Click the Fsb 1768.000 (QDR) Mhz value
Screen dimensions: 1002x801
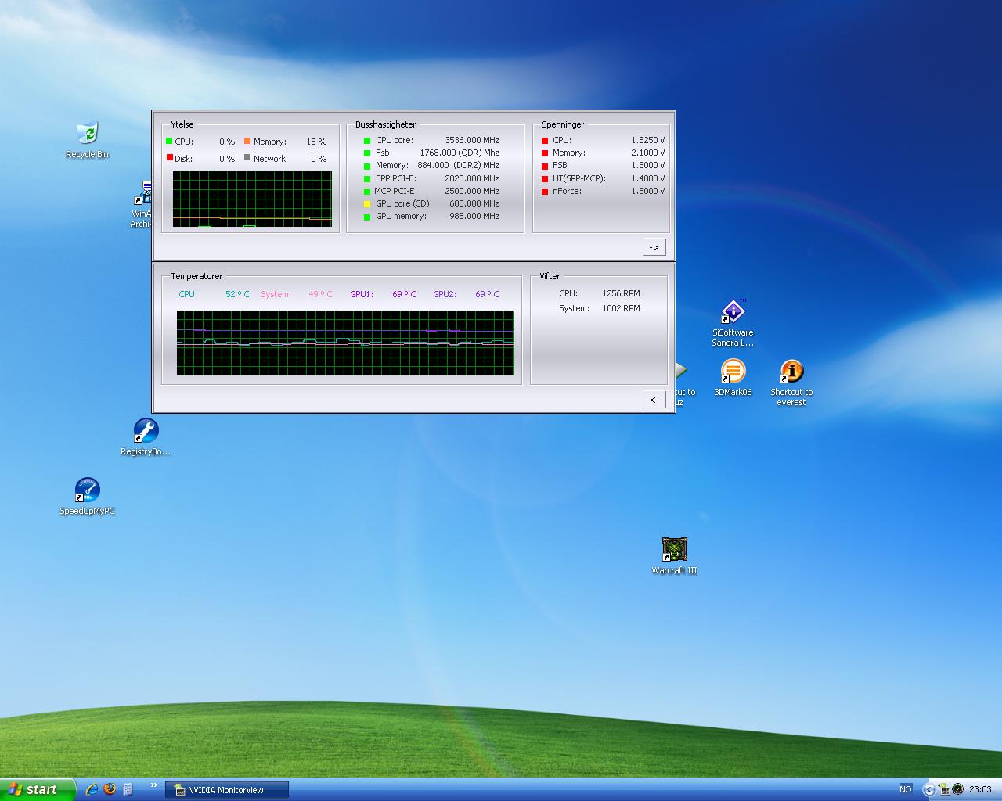[459, 153]
